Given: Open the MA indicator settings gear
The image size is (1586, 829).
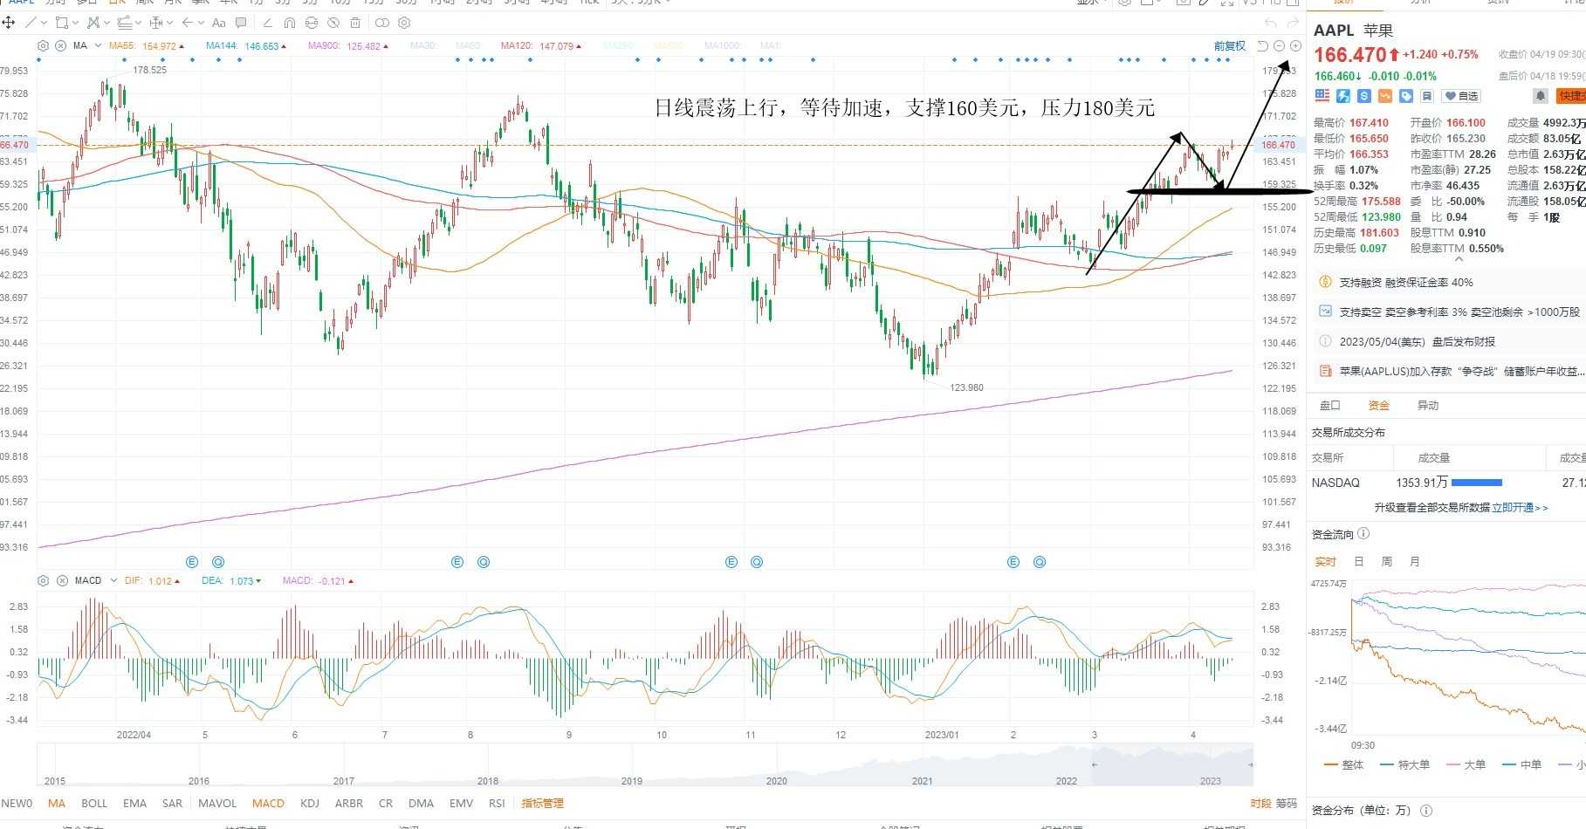Looking at the screenshot, I should pyautogui.click(x=44, y=45).
